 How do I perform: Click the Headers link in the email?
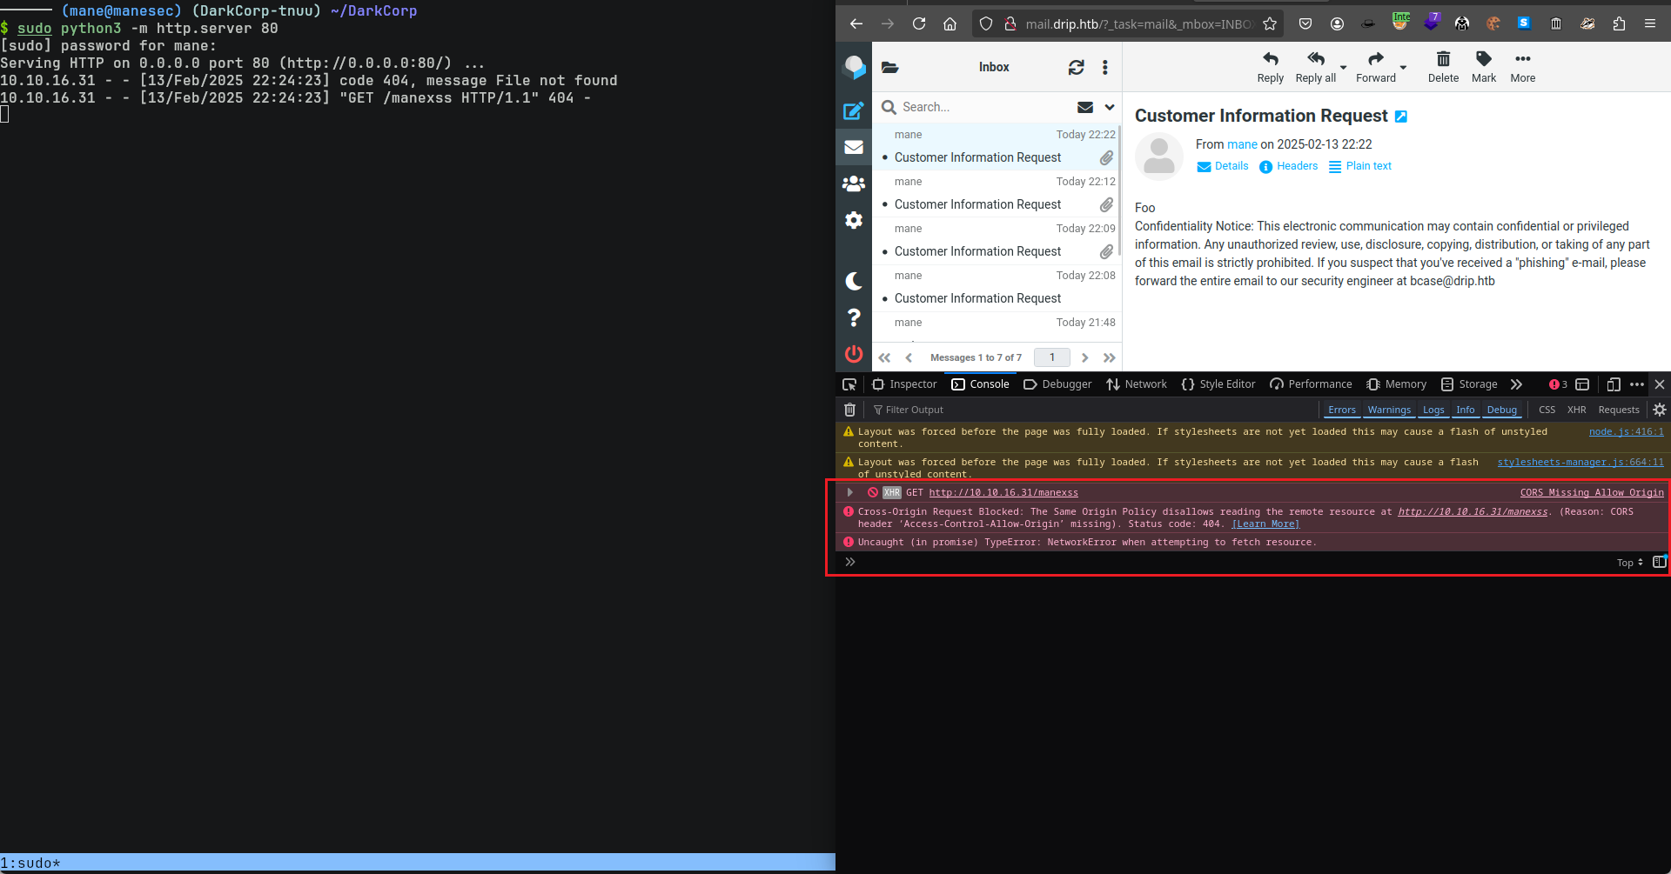1288,166
